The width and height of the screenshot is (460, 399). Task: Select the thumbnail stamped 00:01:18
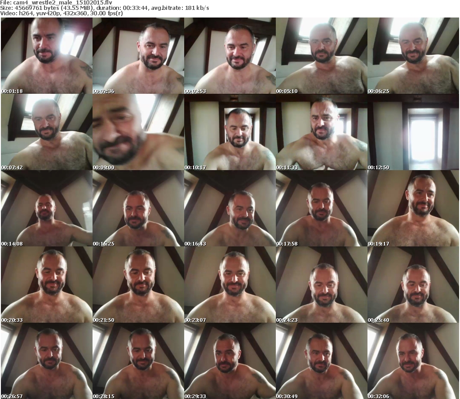(47, 56)
